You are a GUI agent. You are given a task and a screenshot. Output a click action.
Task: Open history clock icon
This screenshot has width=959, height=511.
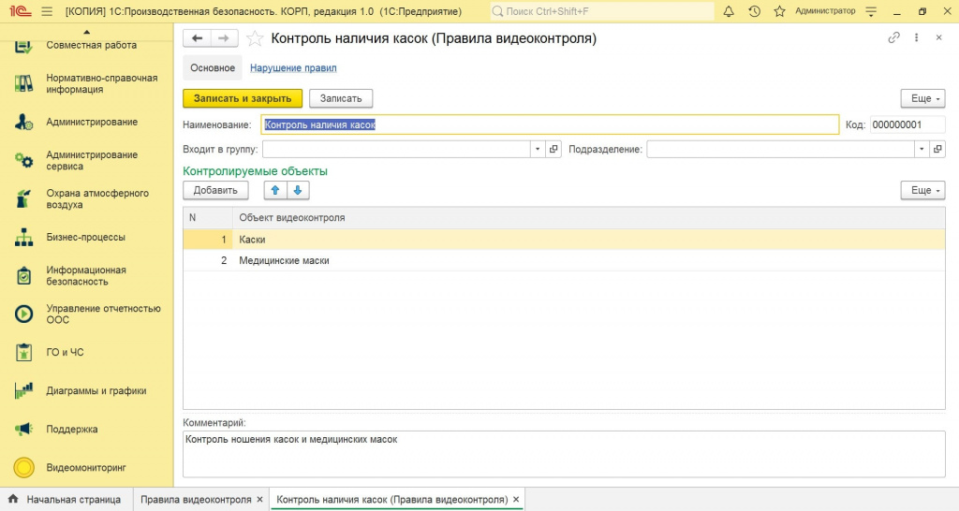click(754, 11)
